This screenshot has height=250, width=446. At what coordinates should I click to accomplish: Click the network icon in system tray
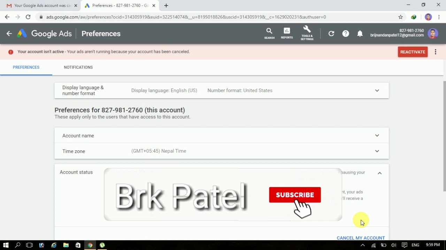(x=374, y=245)
